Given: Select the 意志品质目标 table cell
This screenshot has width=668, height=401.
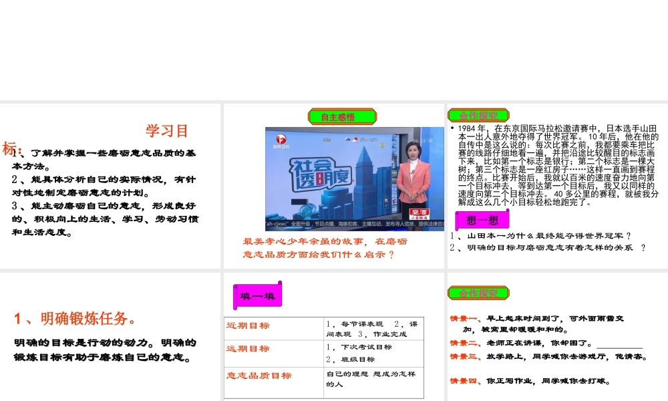Looking at the screenshot, I should 274,383.
